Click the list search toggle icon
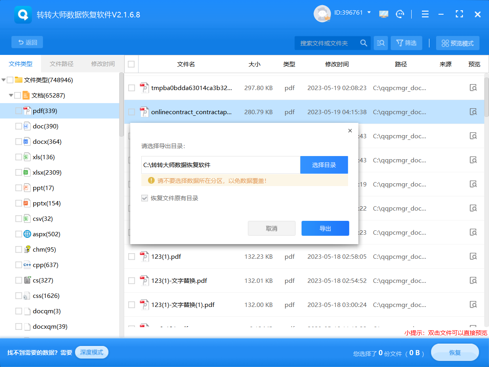The image size is (489, 367). [381, 43]
